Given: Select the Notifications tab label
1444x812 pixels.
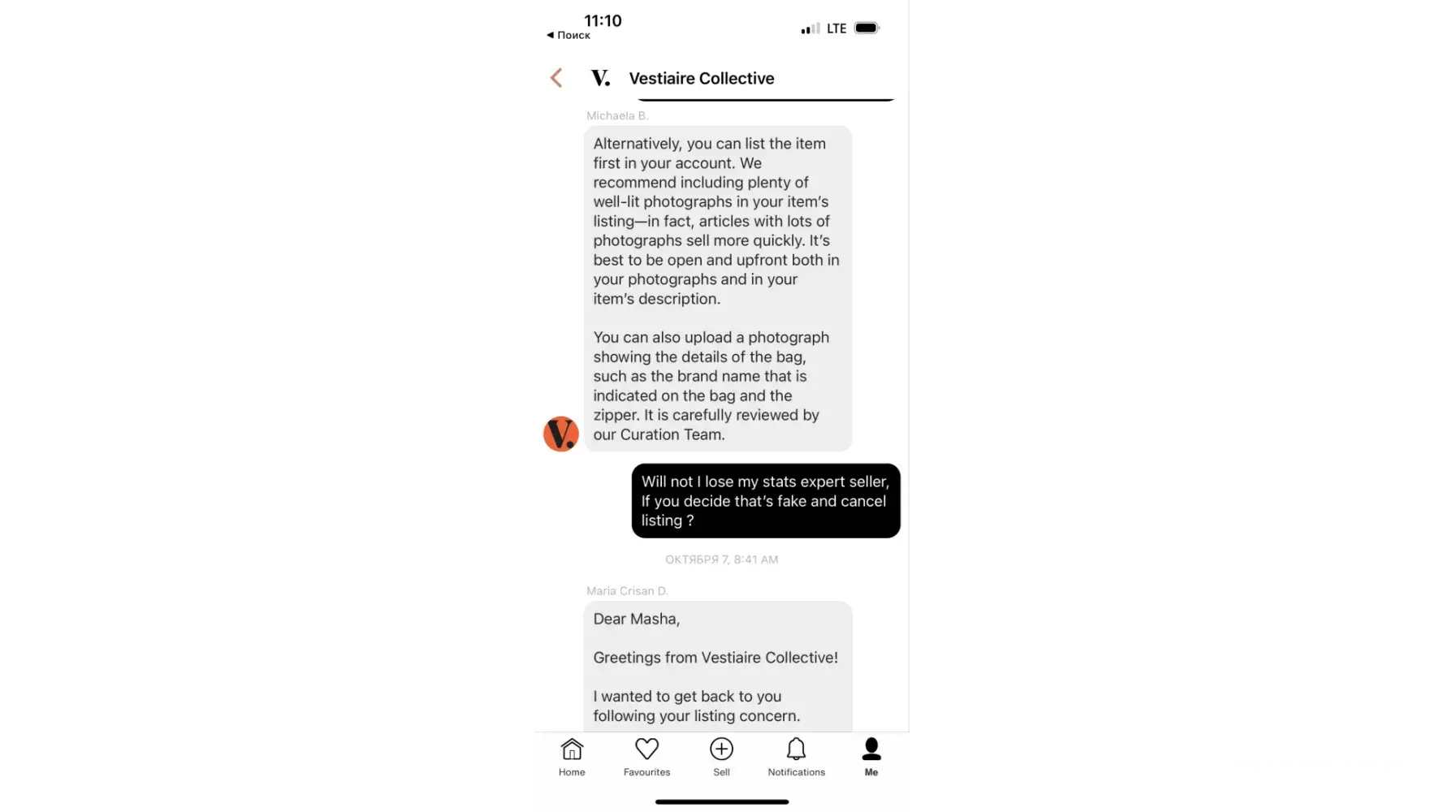Looking at the screenshot, I should [x=796, y=772].
